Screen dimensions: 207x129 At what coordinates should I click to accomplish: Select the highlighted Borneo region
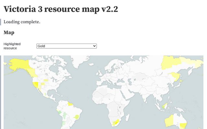pyautogui.click(x=164, y=105)
